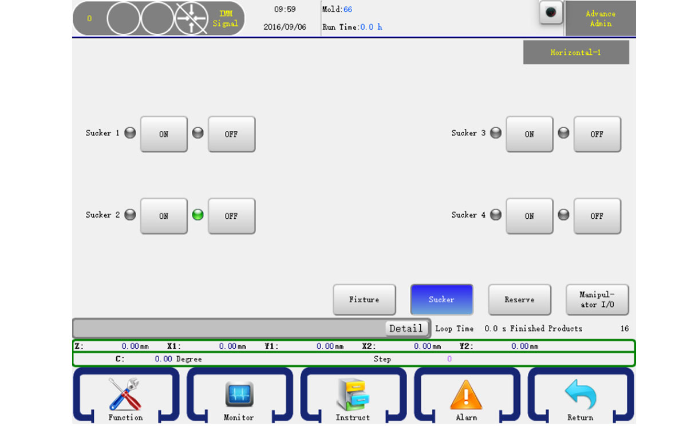The width and height of the screenshot is (687, 426).
Task: Turn Sucker 1 ON
Action: (164, 134)
